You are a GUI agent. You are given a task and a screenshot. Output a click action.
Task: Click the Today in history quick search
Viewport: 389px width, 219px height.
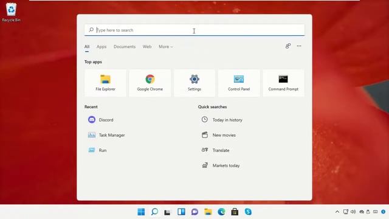tap(222, 120)
